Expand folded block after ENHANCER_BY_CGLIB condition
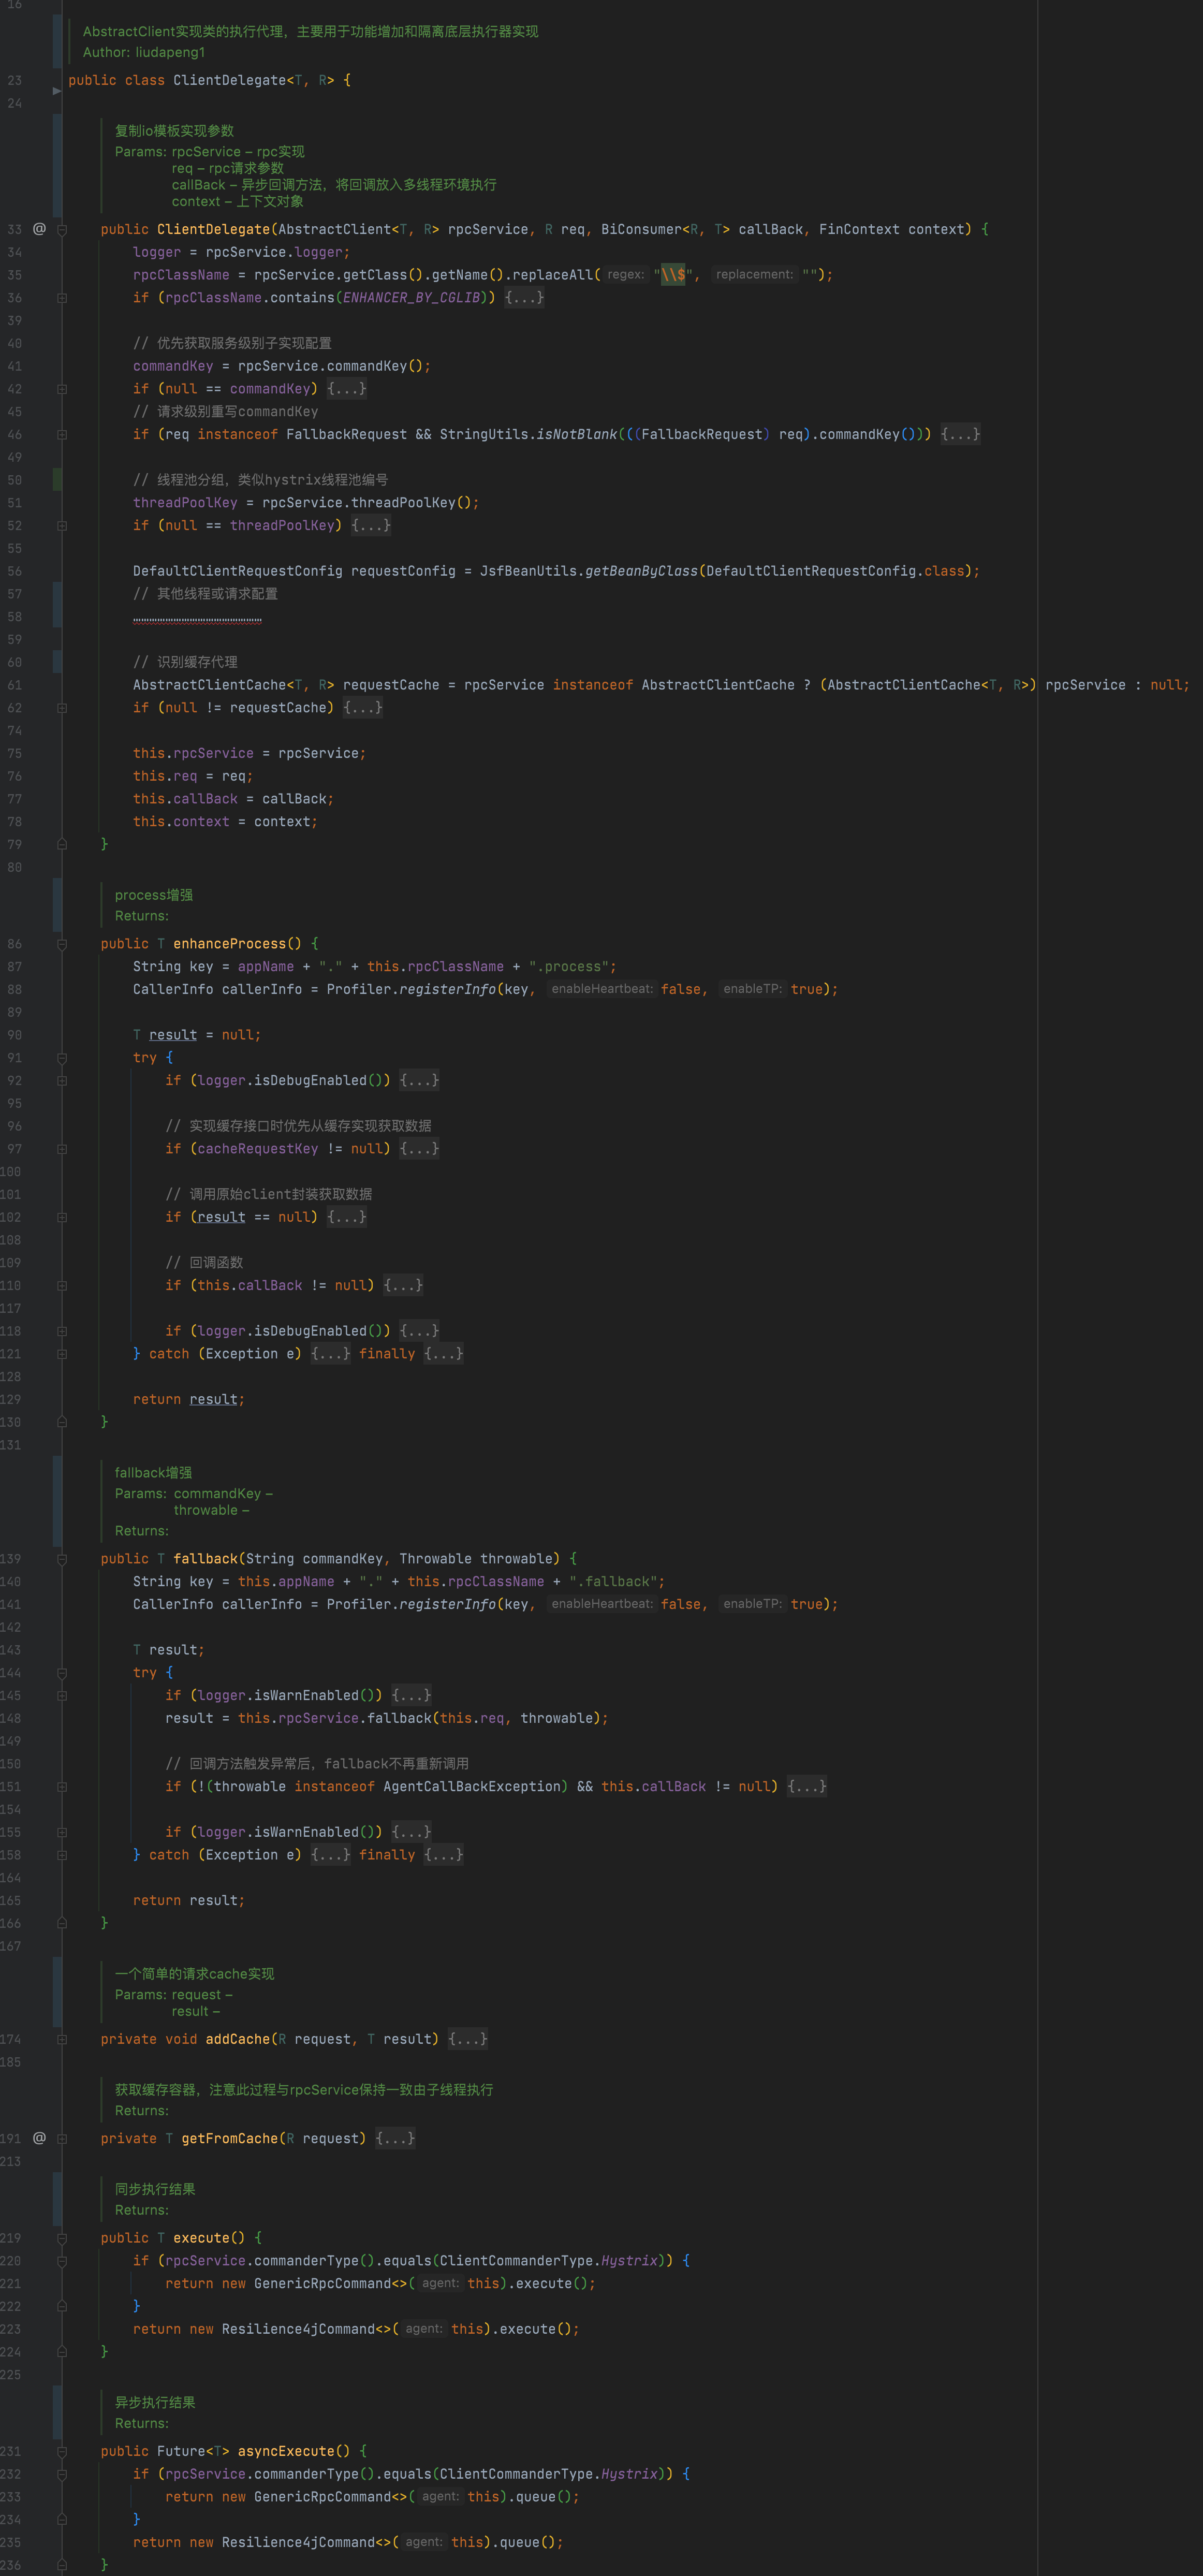Image resolution: width=1203 pixels, height=2576 pixels. point(524,298)
